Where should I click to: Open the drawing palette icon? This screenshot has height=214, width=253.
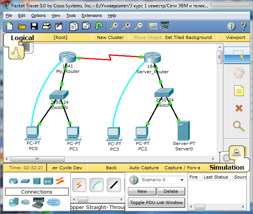coord(153,26)
